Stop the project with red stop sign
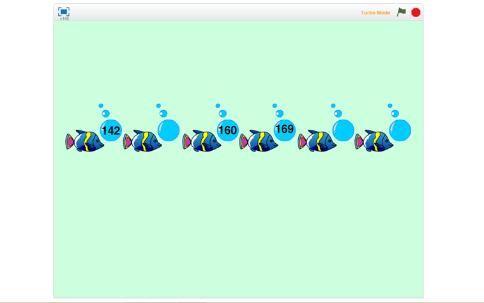Viewport: 484px width, 303px height. pyautogui.click(x=416, y=12)
